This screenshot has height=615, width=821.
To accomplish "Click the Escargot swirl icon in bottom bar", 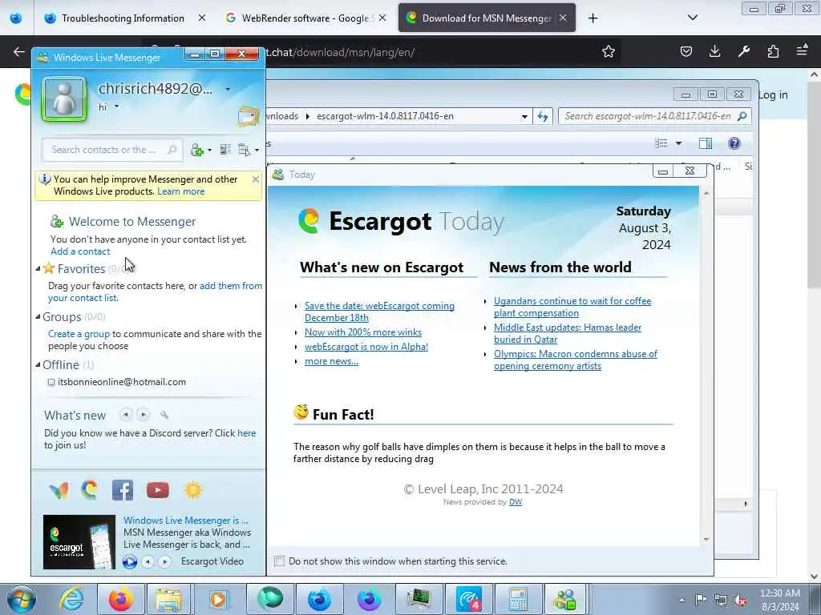I will pyautogui.click(x=90, y=490).
